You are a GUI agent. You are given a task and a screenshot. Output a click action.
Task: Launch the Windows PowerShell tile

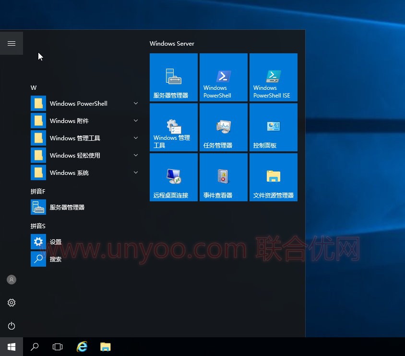pos(224,77)
